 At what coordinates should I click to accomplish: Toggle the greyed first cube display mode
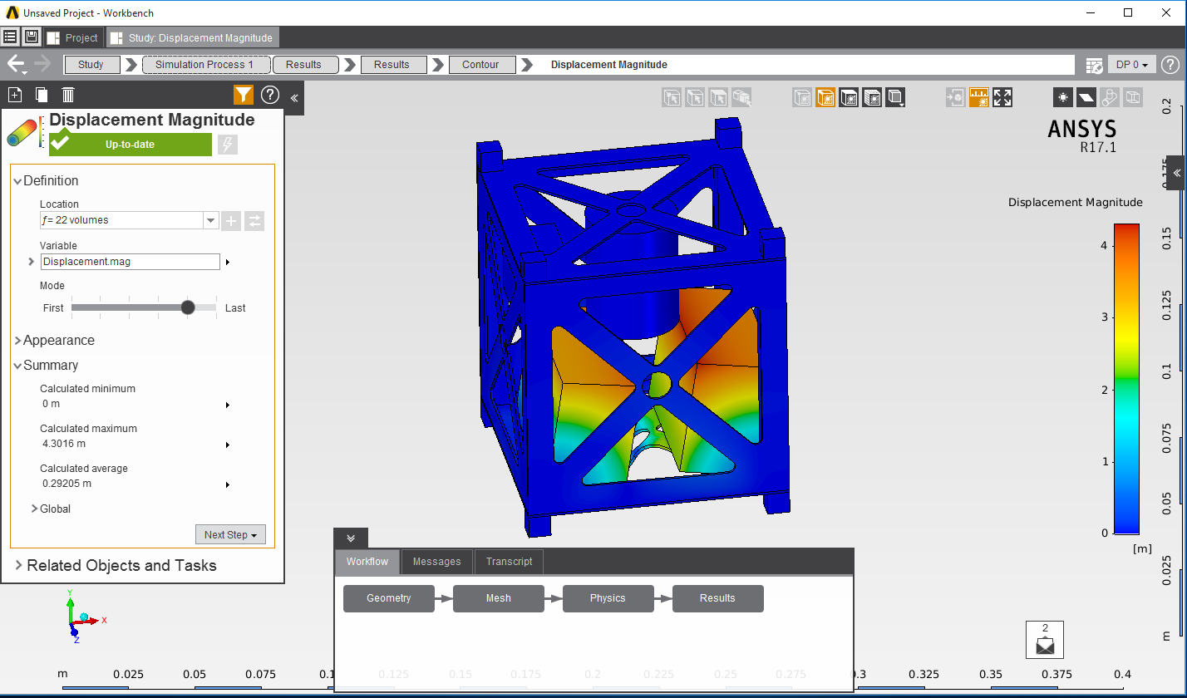tap(802, 97)
